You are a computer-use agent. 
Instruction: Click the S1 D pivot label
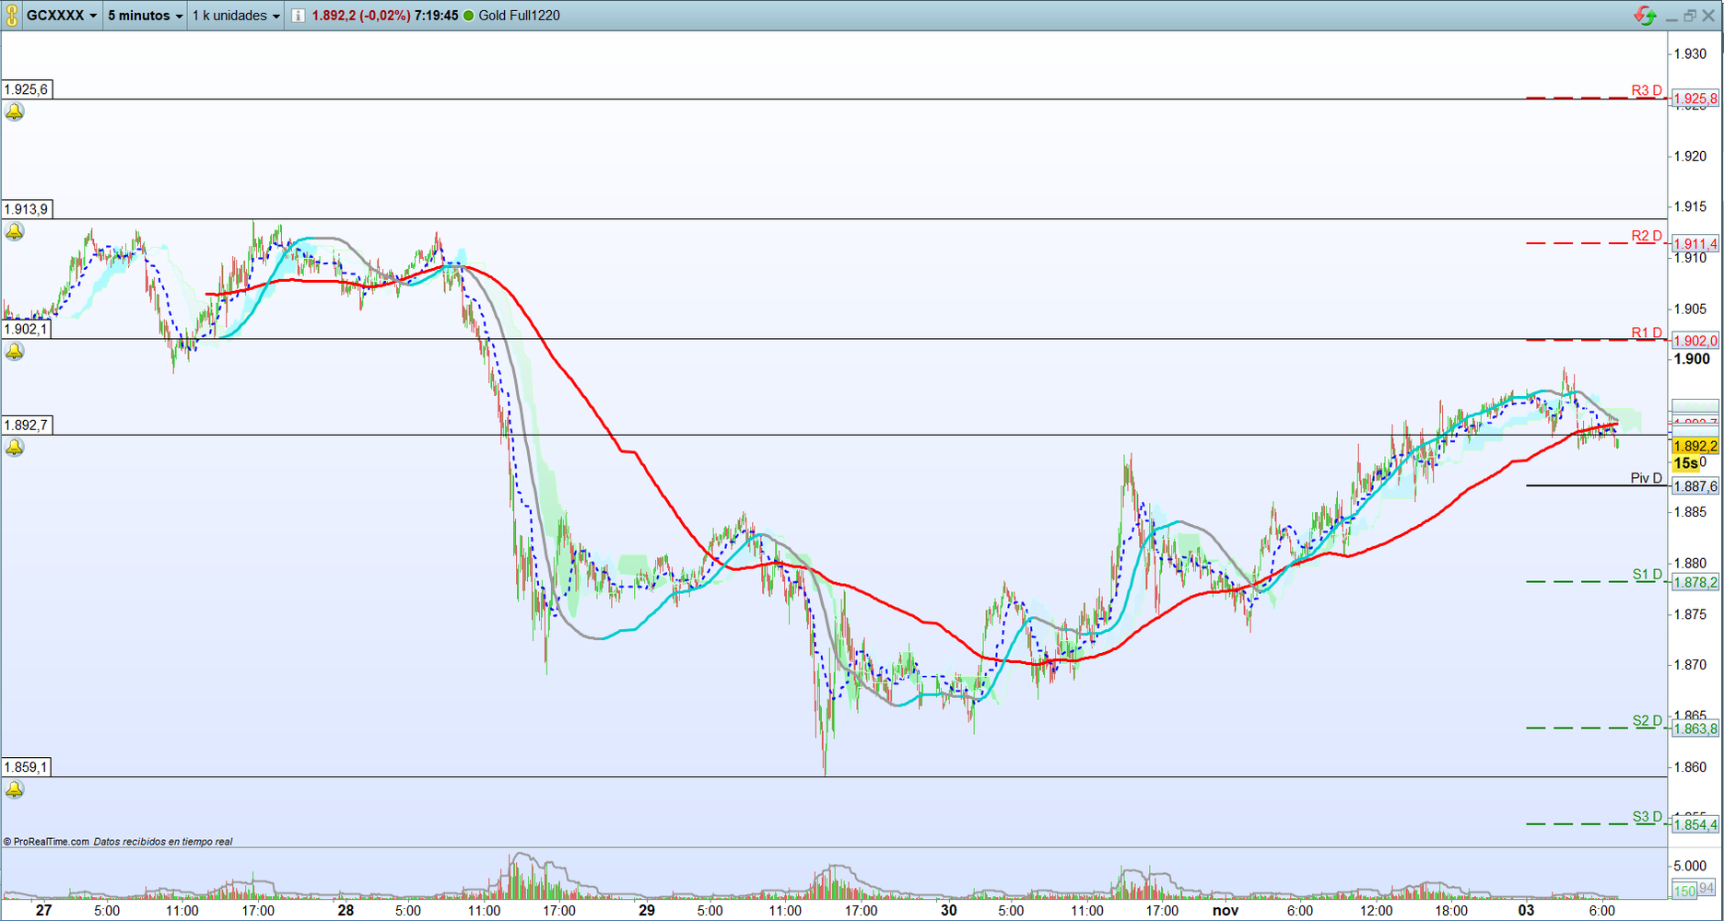(x=1648, y=575)
